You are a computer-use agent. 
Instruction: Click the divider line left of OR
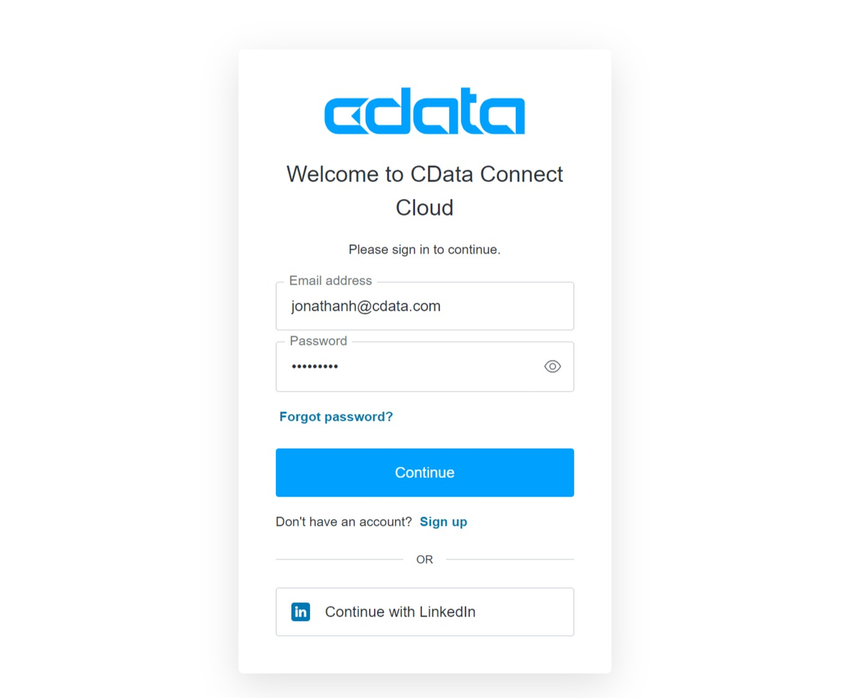point(340,559)
